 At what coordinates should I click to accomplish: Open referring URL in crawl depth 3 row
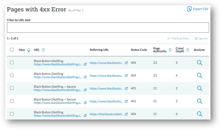pos(106,63)
